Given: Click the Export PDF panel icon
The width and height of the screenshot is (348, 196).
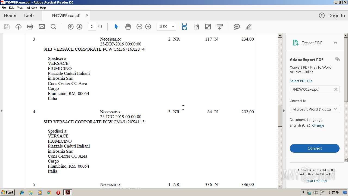Looking at the screenshot, I should click(296, 43).
